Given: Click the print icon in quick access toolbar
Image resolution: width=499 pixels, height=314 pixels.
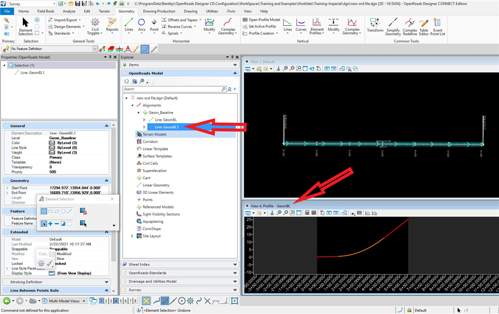Looking at the screenshot, I should (121, 4).
